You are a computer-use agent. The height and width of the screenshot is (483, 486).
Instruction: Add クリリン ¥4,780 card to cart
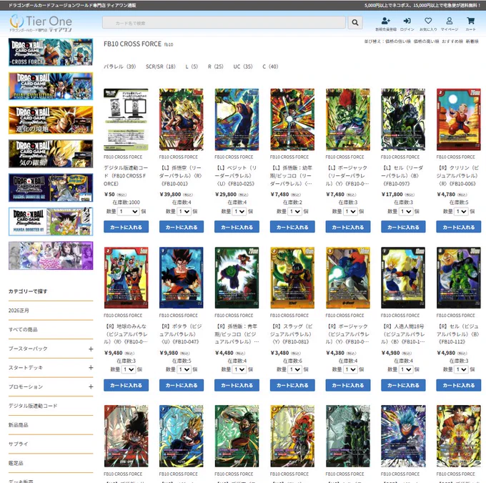(458, 227)
